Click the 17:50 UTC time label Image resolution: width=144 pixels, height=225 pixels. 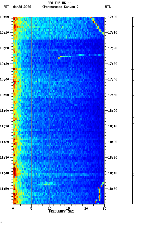point(113,95)
